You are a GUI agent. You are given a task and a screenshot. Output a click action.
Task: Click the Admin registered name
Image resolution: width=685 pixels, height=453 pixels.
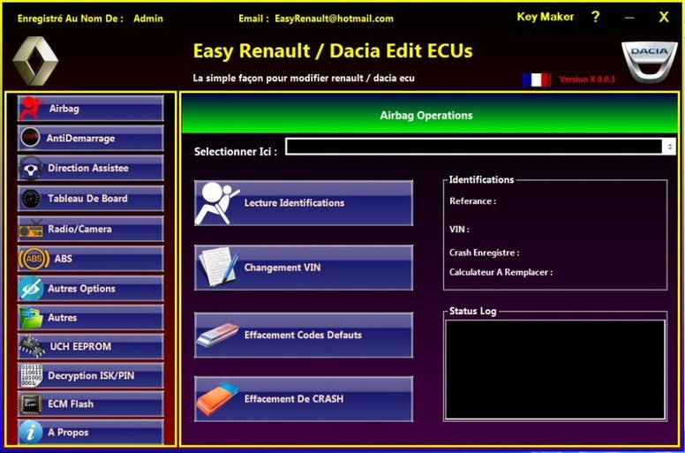coord(148,19)
